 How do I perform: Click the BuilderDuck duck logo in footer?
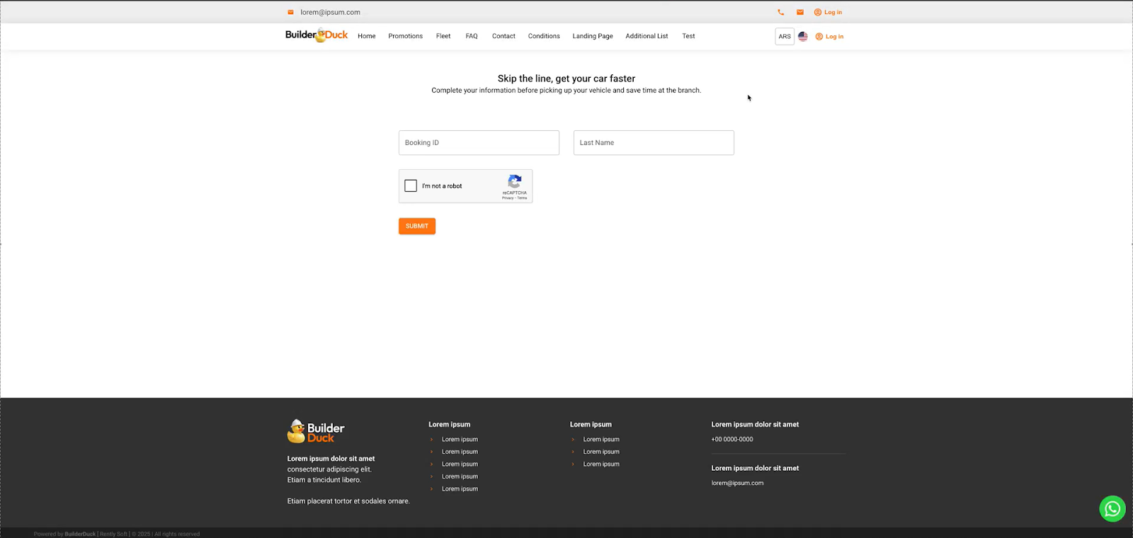point(316,431)
